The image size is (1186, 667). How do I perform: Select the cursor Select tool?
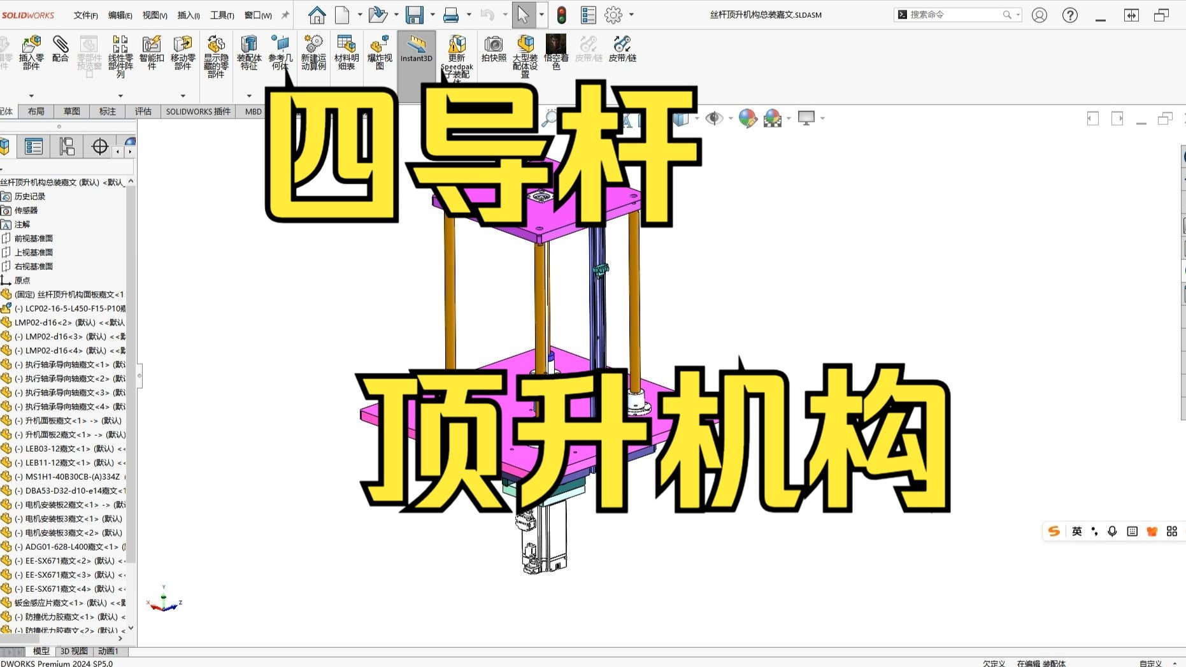pos(523,15)
